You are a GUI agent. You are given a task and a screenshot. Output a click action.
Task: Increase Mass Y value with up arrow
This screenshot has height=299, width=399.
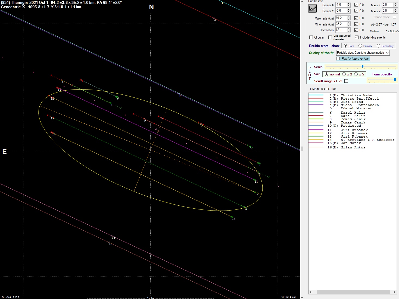395,9
